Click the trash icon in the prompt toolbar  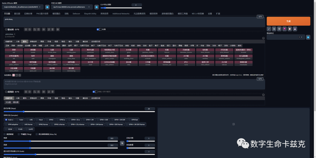coord(53,29)
